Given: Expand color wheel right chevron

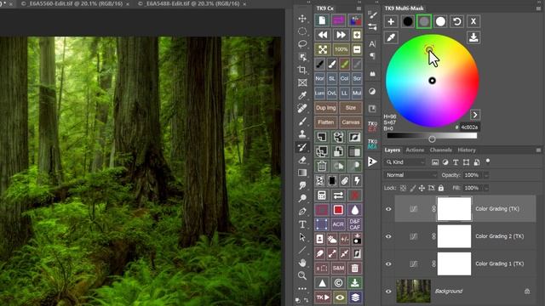Looking at the screenshot, I should coord(475,115).
